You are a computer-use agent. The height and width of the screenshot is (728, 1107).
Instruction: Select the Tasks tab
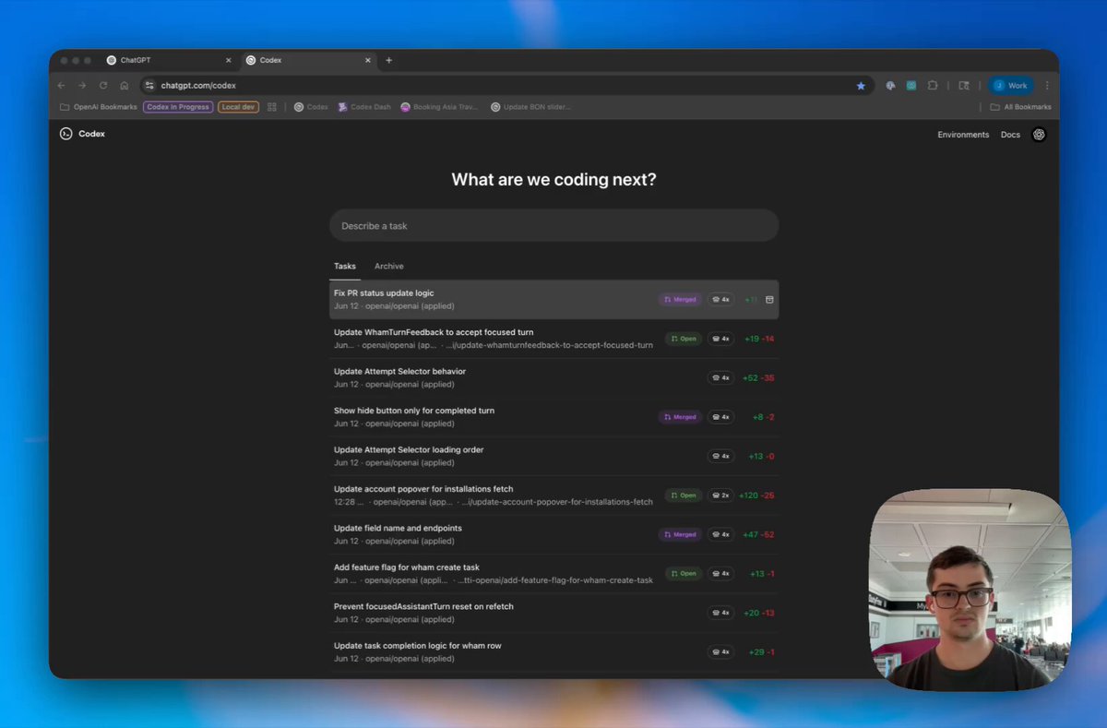click(345, 266)
